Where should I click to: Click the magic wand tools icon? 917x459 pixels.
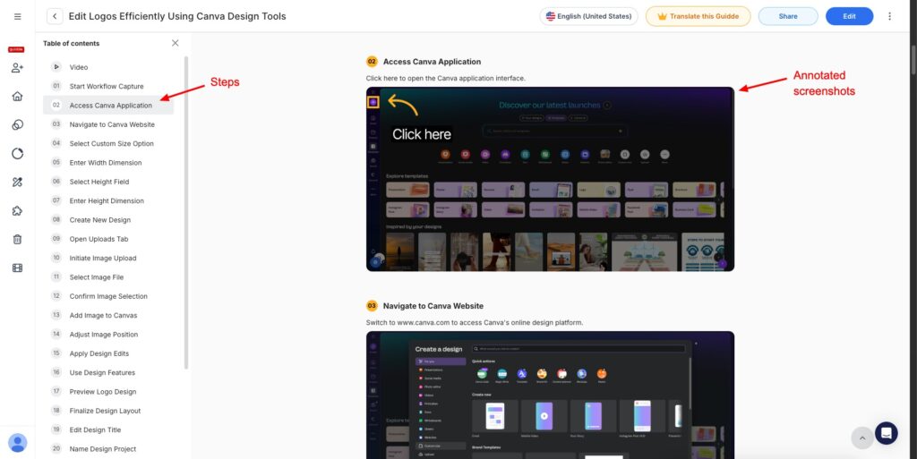pos(17,183)
